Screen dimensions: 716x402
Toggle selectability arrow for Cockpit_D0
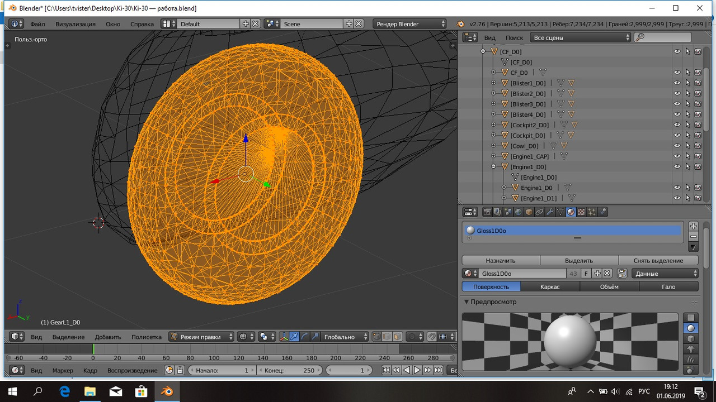(687, 135)
